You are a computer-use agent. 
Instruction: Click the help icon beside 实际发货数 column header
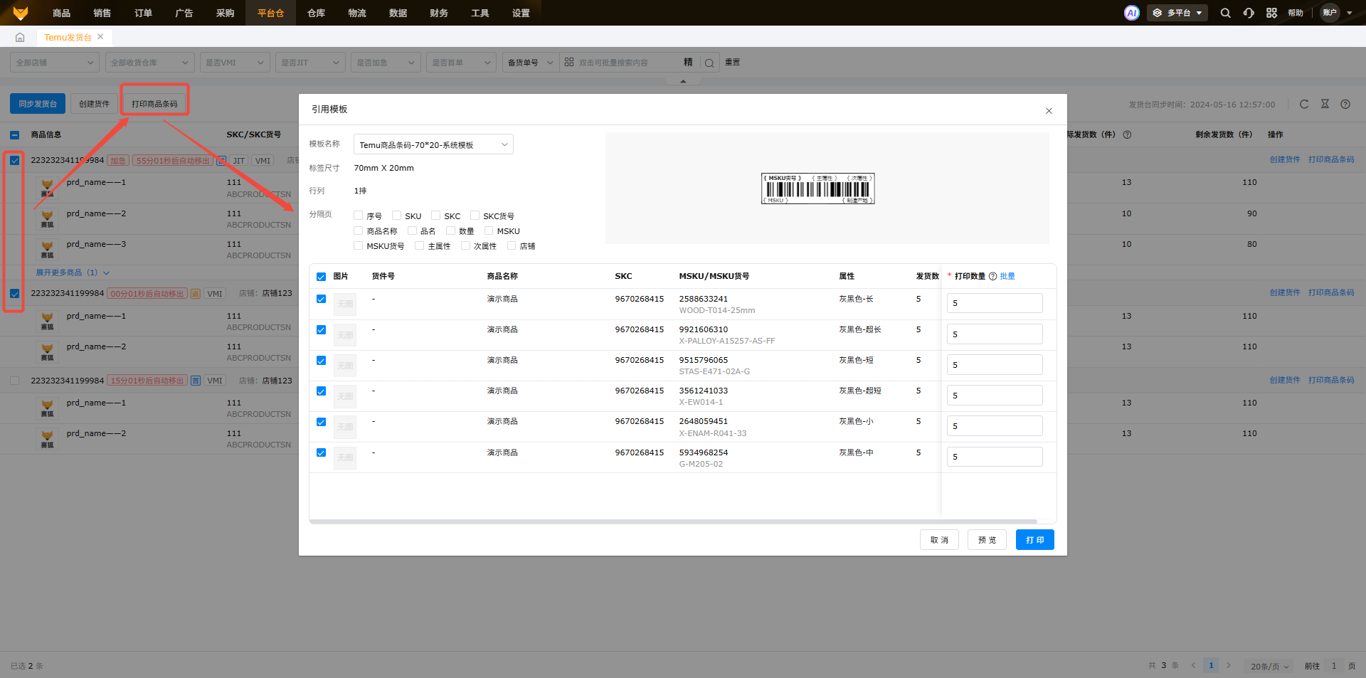[1127, 134]
